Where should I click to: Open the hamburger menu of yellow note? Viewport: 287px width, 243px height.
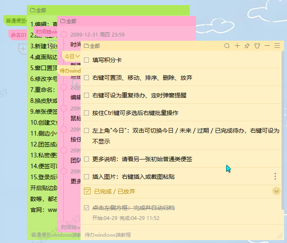pos(277,46)
